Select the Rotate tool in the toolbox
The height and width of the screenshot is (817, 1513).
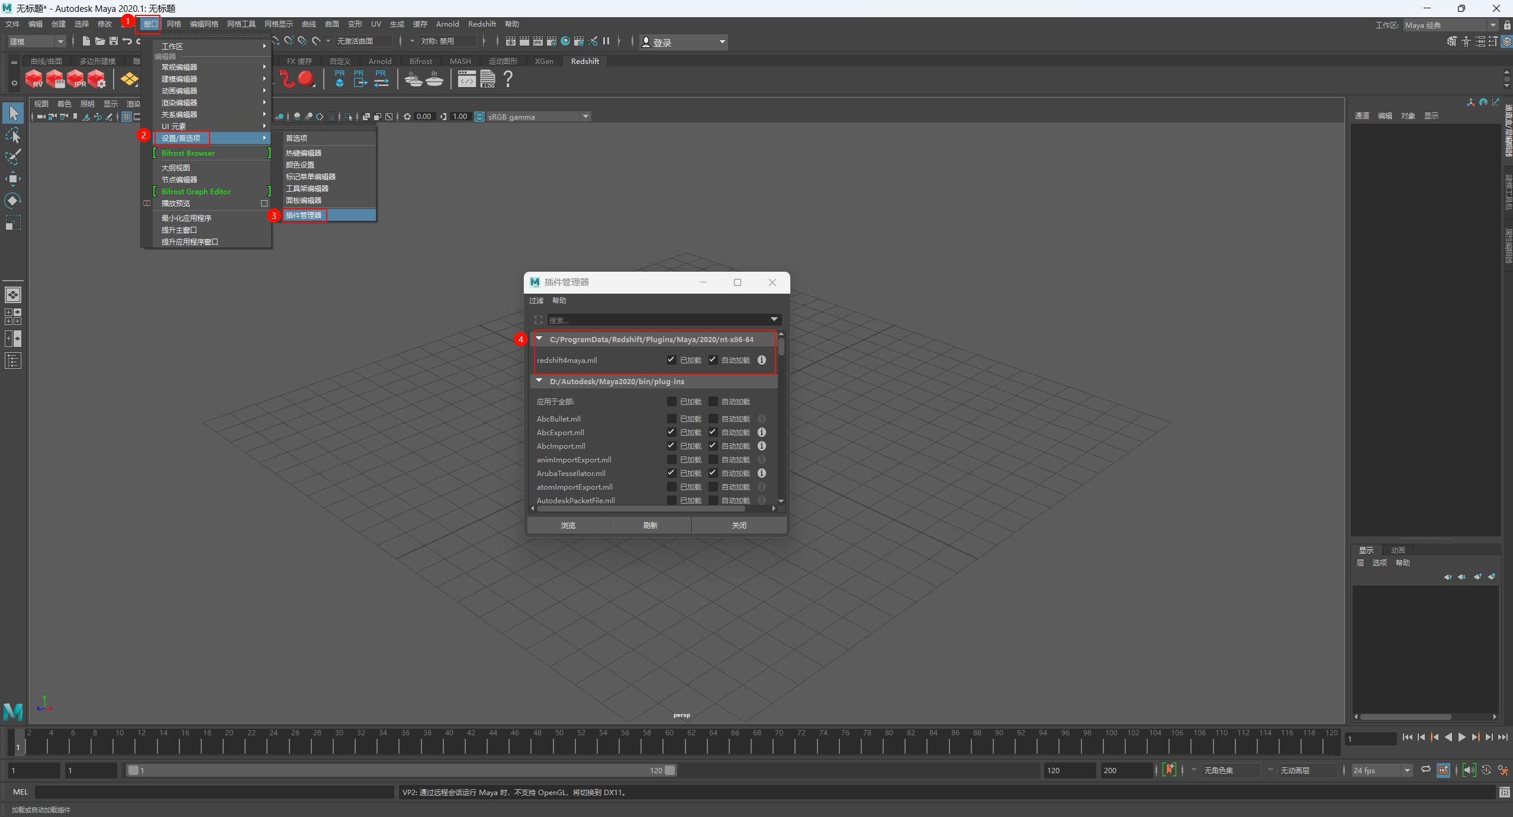pyautogui.click(x=13, y=200)
